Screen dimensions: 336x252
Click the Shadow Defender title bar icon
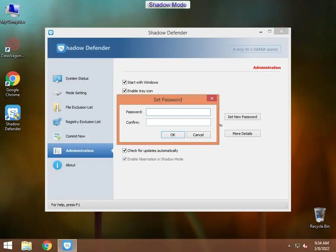[x=51, y=32]
